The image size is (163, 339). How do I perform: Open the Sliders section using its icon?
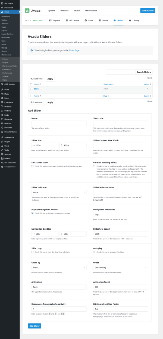click(115, 20)
